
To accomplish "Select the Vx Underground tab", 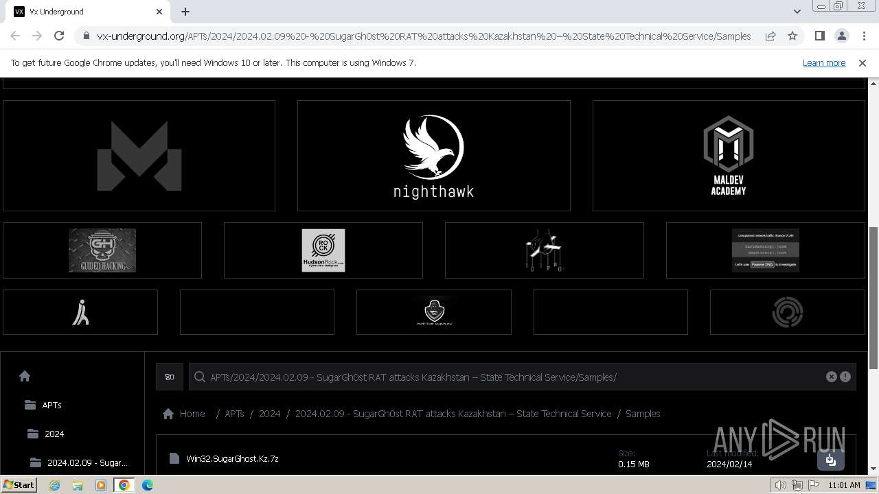I will click(x=88, y=12).
